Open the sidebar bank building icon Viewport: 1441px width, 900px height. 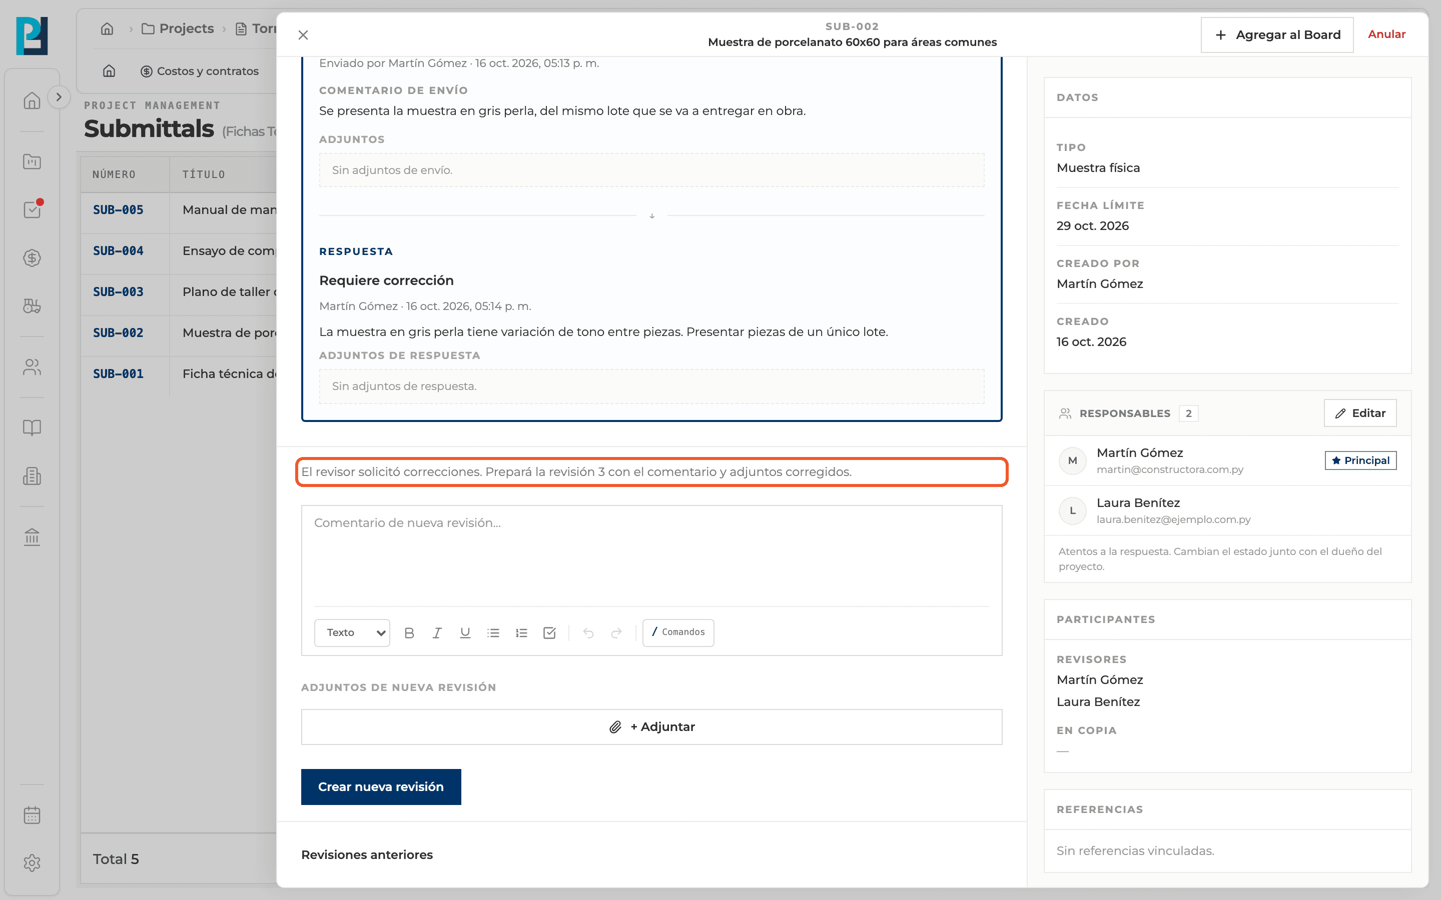pyautogui.click(x=32, y=537)
